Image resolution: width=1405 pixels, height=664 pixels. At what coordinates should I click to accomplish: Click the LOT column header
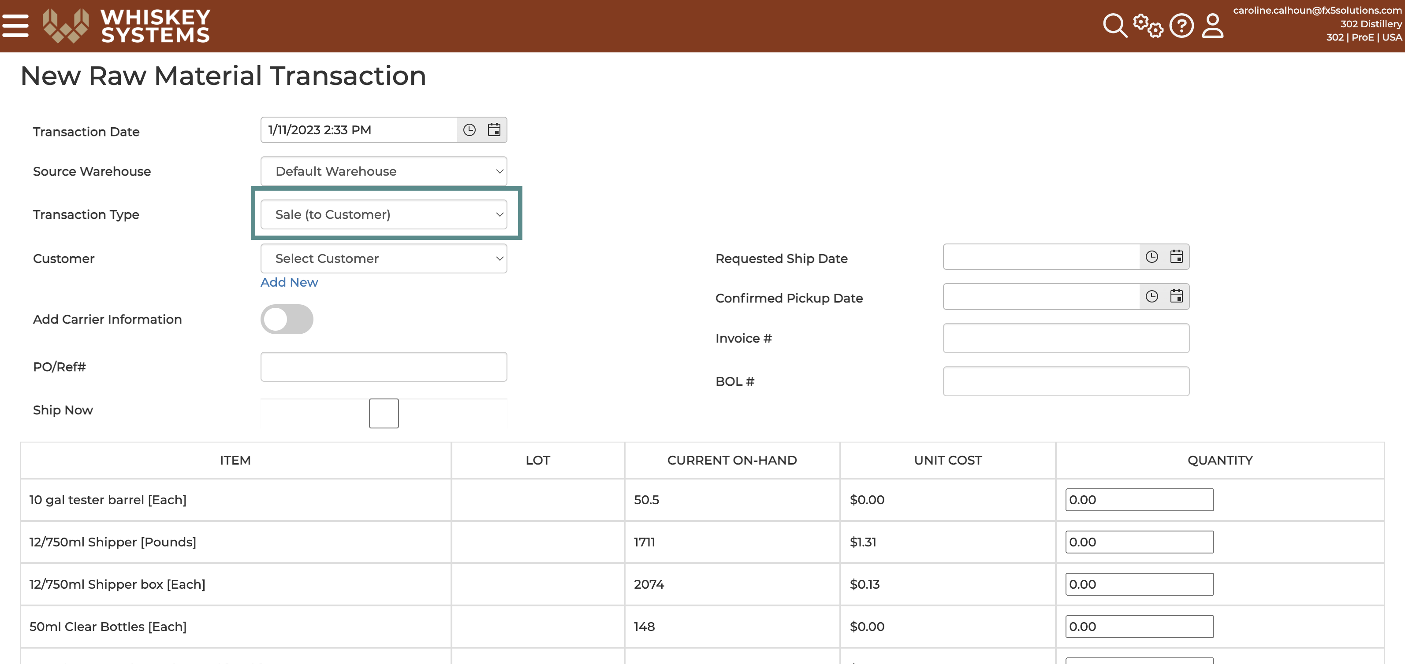tap(538, 460)
